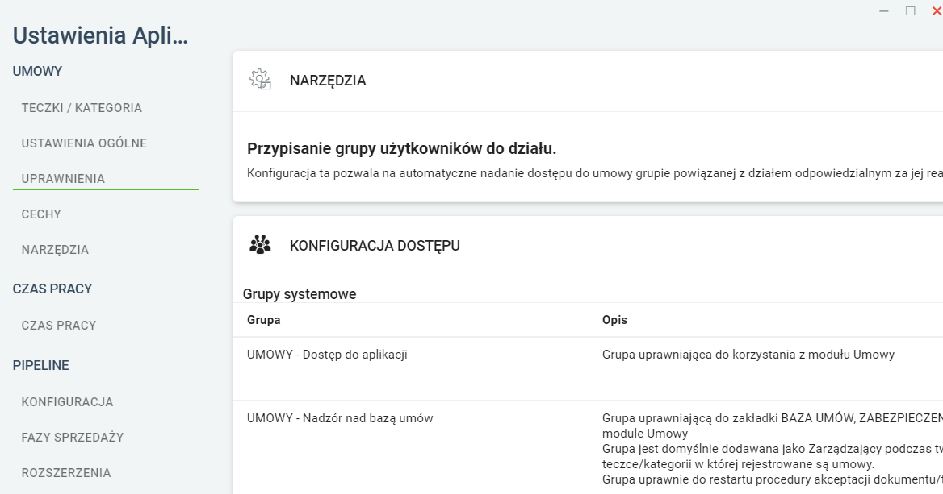This screenshot has height=494, width=943.
Task: Click the UMOWY section heading
Action: click(37, 72)
